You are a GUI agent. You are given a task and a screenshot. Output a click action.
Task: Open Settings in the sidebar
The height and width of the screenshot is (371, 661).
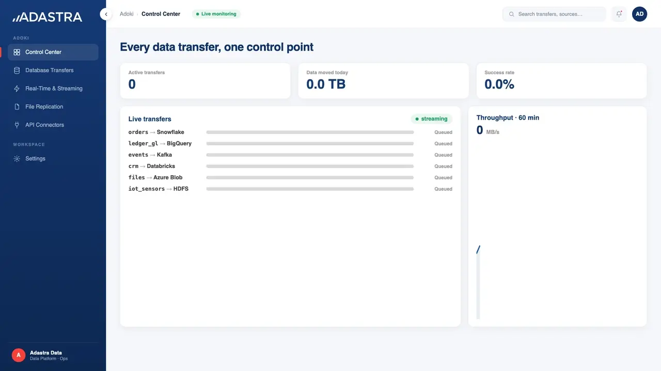pyautogui.click(x=53, y=159)
